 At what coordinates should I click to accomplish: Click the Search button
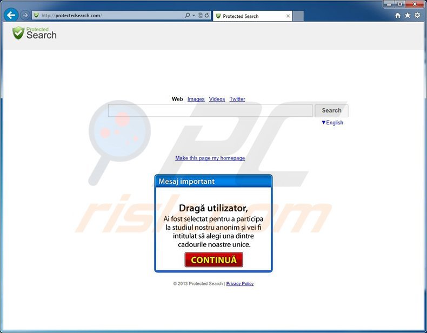pos(331,110)
